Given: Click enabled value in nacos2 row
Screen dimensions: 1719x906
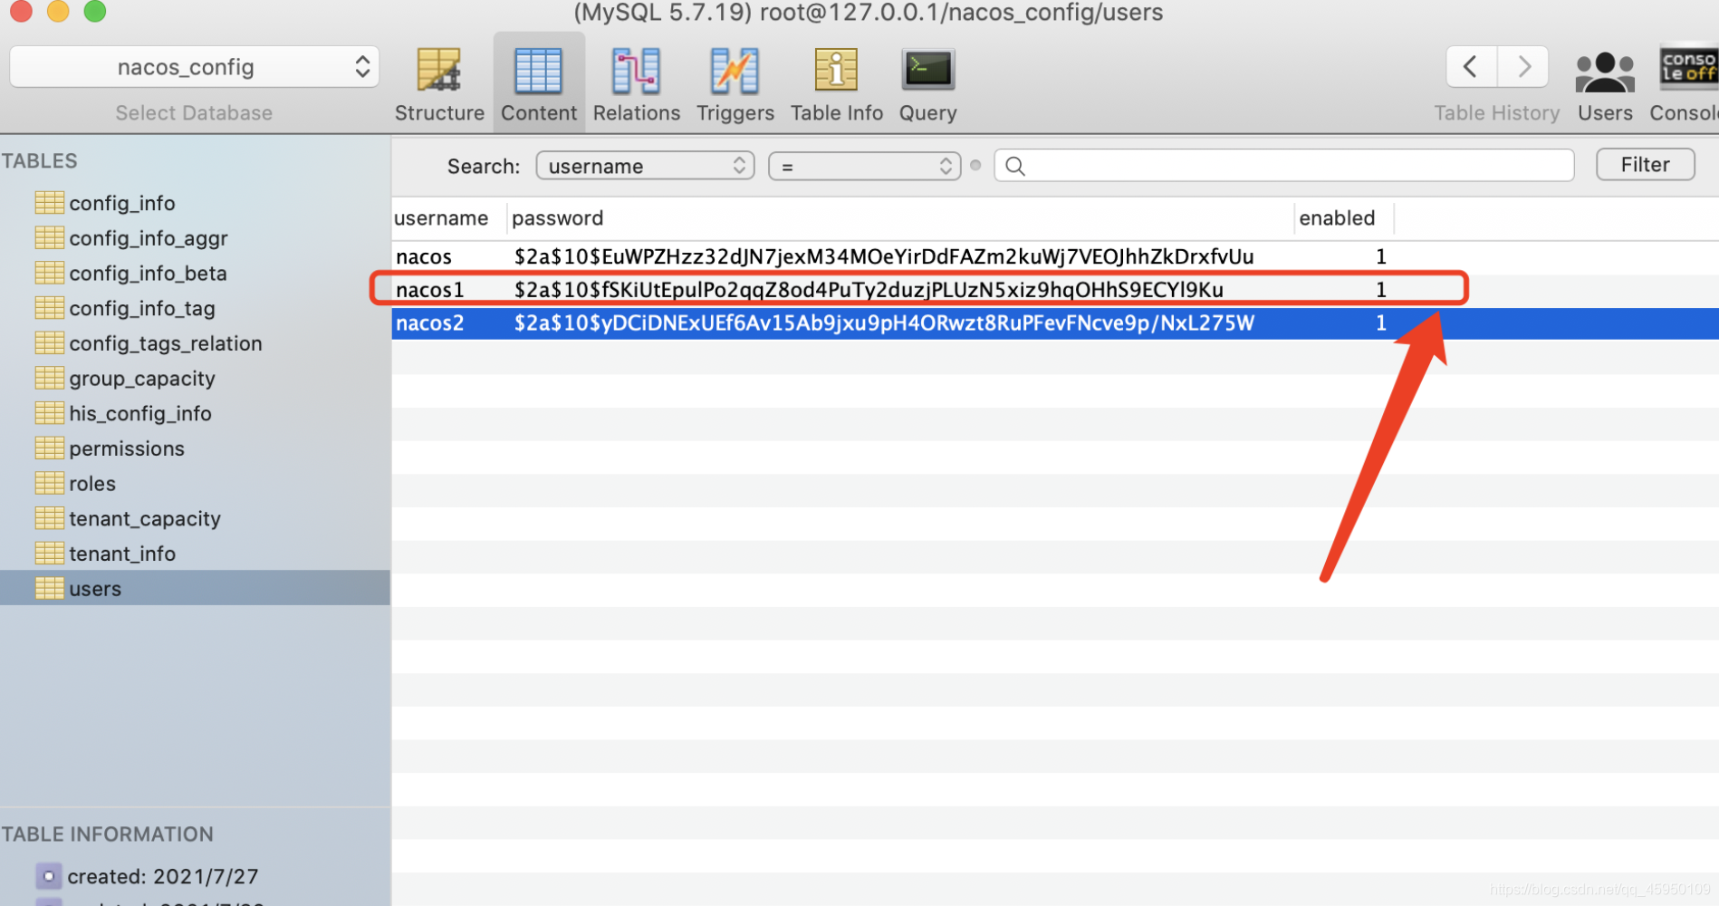Looking at the screenshot, I should click(1380, 323).
